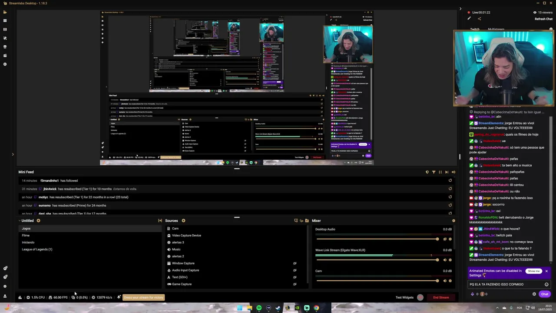The image size is (556, 313).
Task: Open Cam audio settings gear in Mixer
Action: (450, 281)
